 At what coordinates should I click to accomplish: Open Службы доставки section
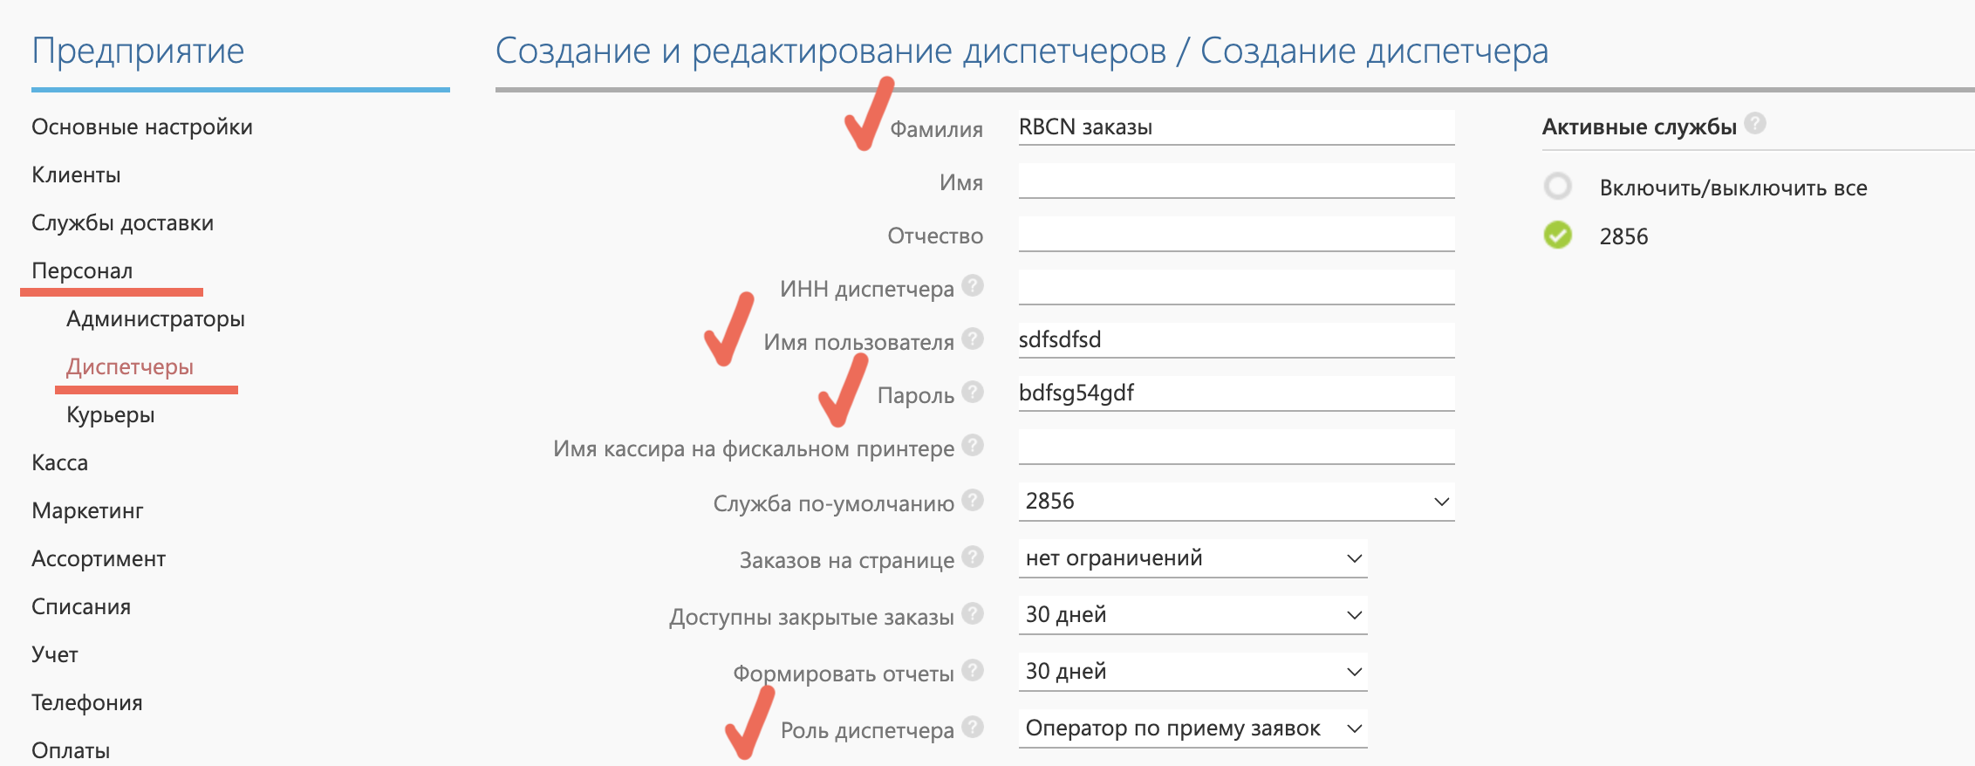click(x=122, y=223)
